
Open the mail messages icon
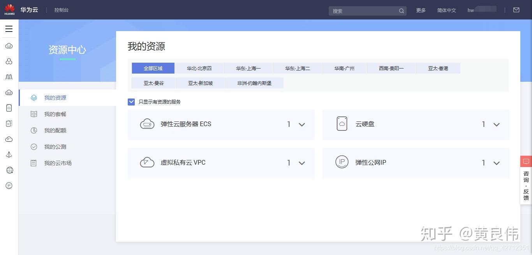[516, 10]
